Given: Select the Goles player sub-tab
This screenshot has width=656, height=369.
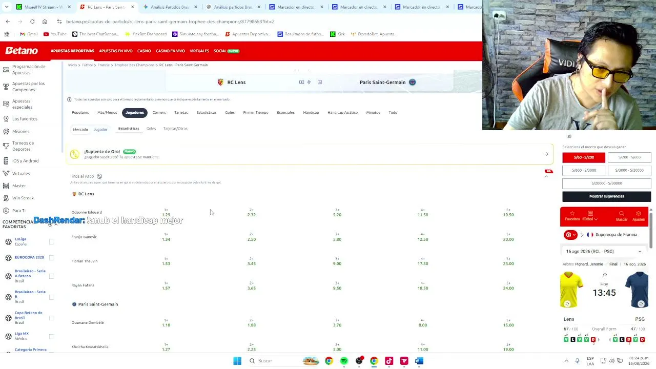Looking at the screenshot, I should pos(151,129).
